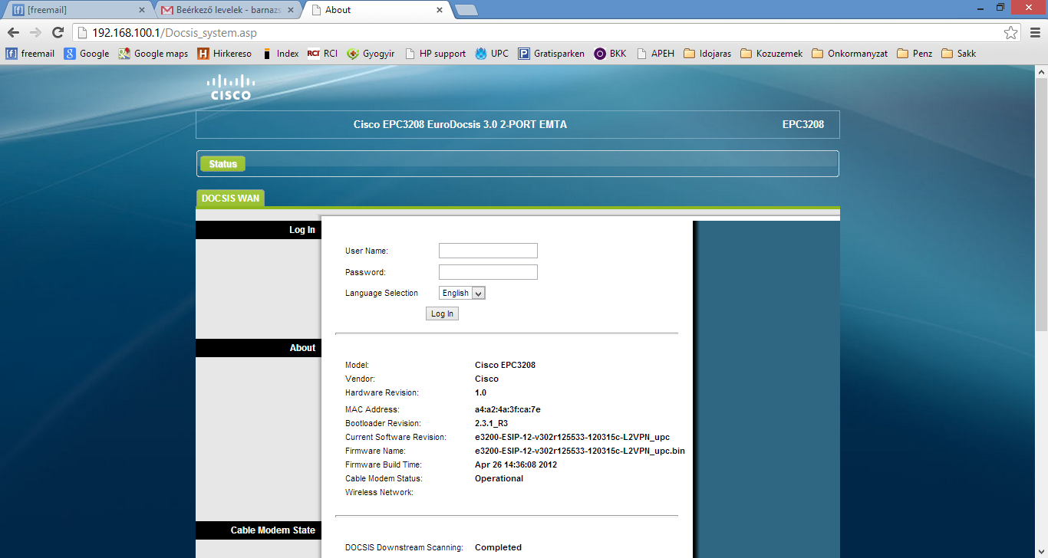
Task: Click the Operational modem status value
Action: click(x=499, y=478)
